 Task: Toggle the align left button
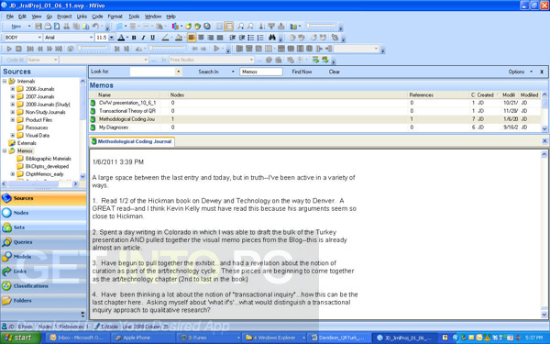point(192,38)
